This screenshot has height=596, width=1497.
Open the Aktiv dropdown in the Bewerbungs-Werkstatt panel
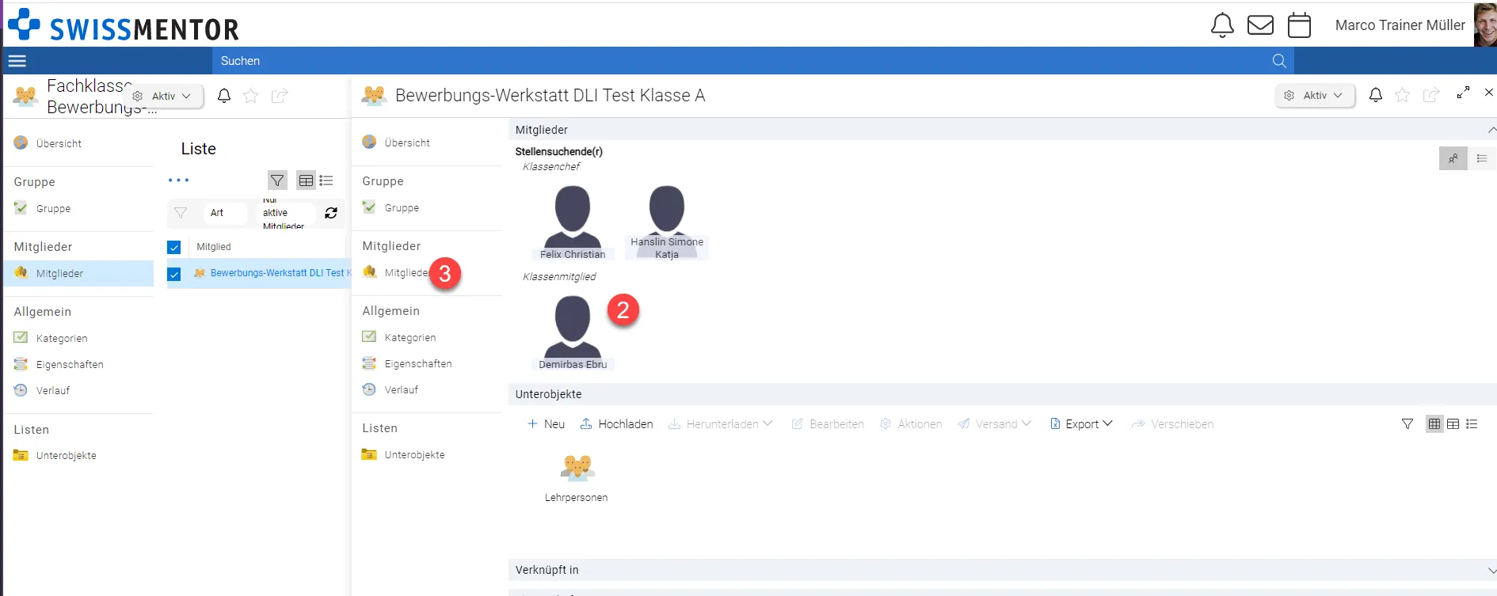pyautogui.click(x=1316, y=95)
